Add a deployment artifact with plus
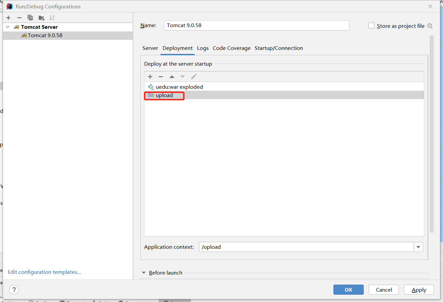443x302 pixels. pos(150,77)
